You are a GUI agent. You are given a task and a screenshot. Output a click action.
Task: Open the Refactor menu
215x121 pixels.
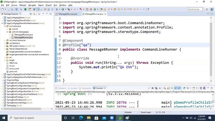point(23,5)
